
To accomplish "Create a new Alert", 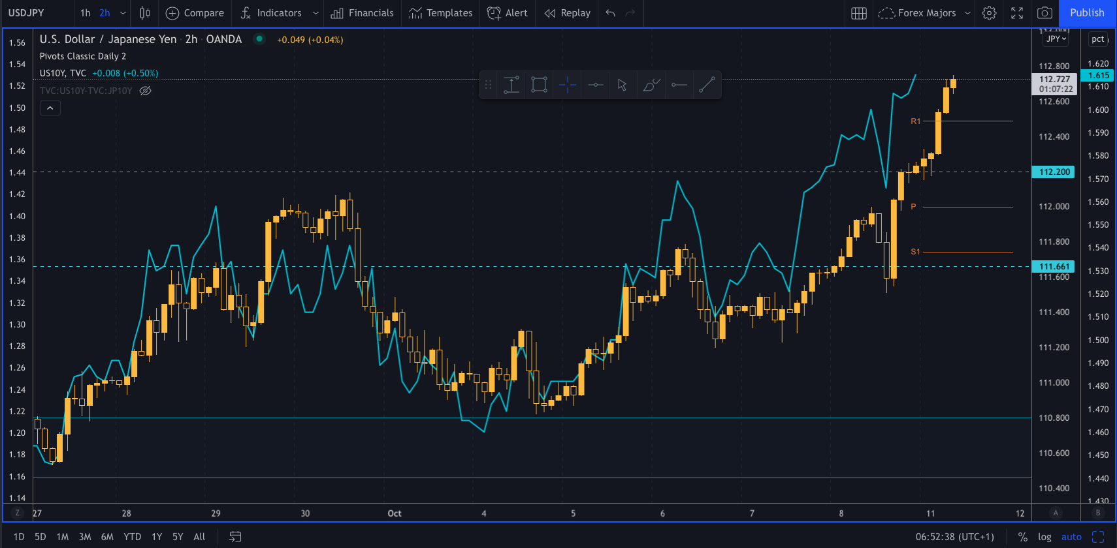I will click(508, 13).
